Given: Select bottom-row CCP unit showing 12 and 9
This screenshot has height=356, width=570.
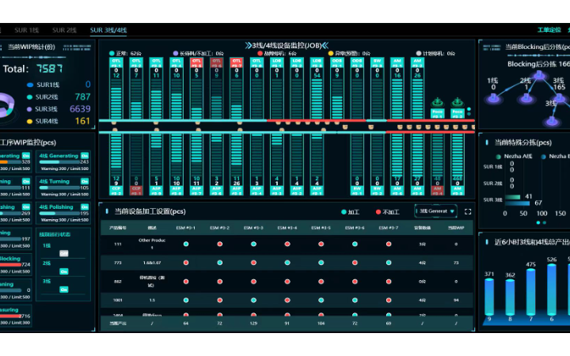Looking at the screenshot, I should click(116, 165).
